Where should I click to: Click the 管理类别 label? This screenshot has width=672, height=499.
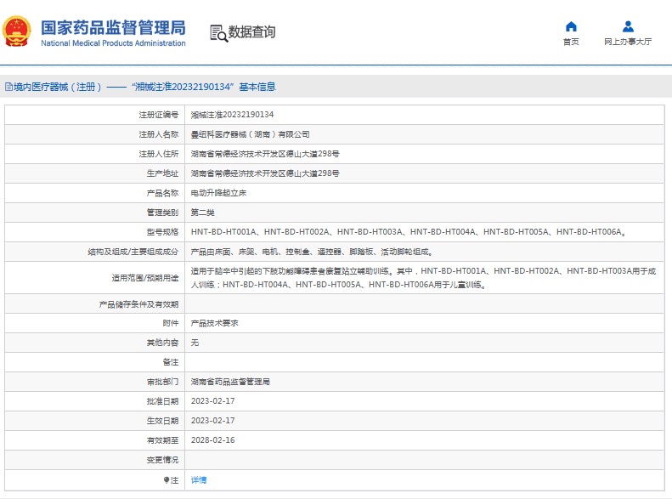162,213
